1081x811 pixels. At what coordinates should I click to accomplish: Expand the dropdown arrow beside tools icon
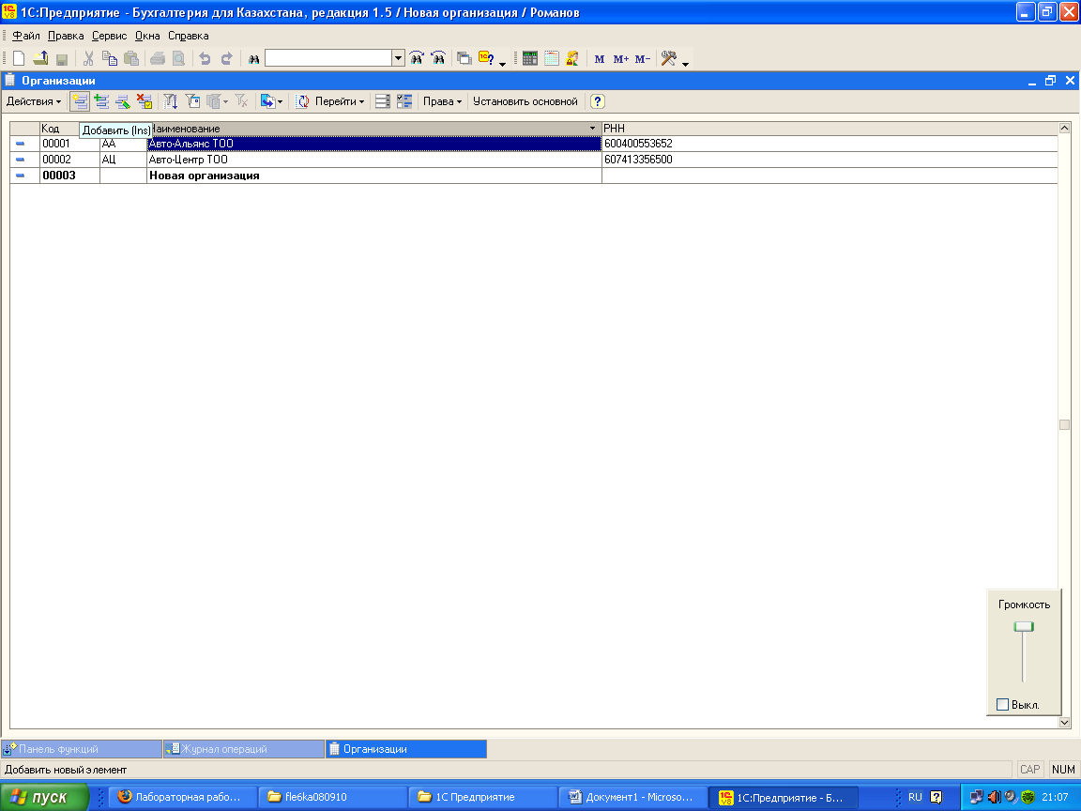pos(685,64)
